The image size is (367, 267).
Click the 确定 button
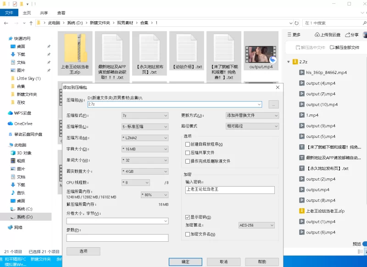185,261
